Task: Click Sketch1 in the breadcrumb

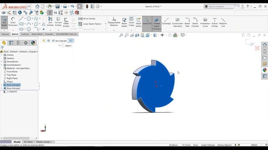Action: coord(67,45)
